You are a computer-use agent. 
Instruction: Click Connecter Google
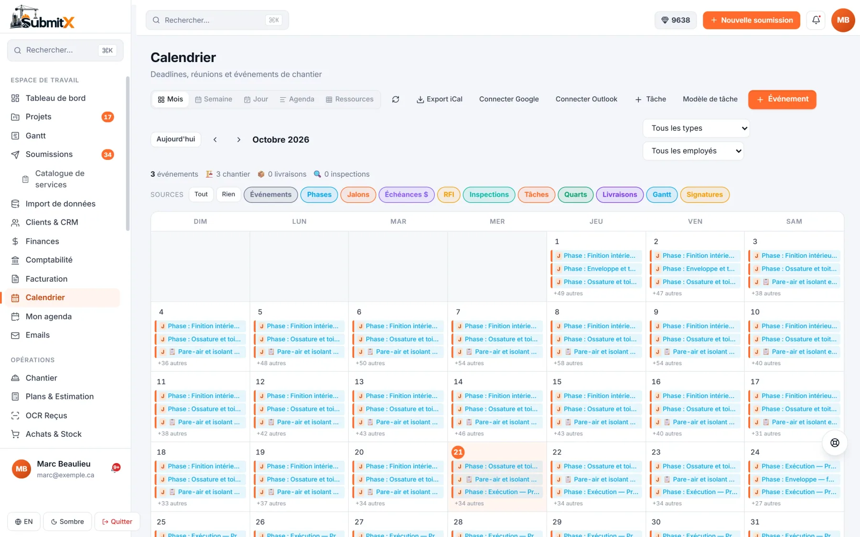(x=509, y=99)
